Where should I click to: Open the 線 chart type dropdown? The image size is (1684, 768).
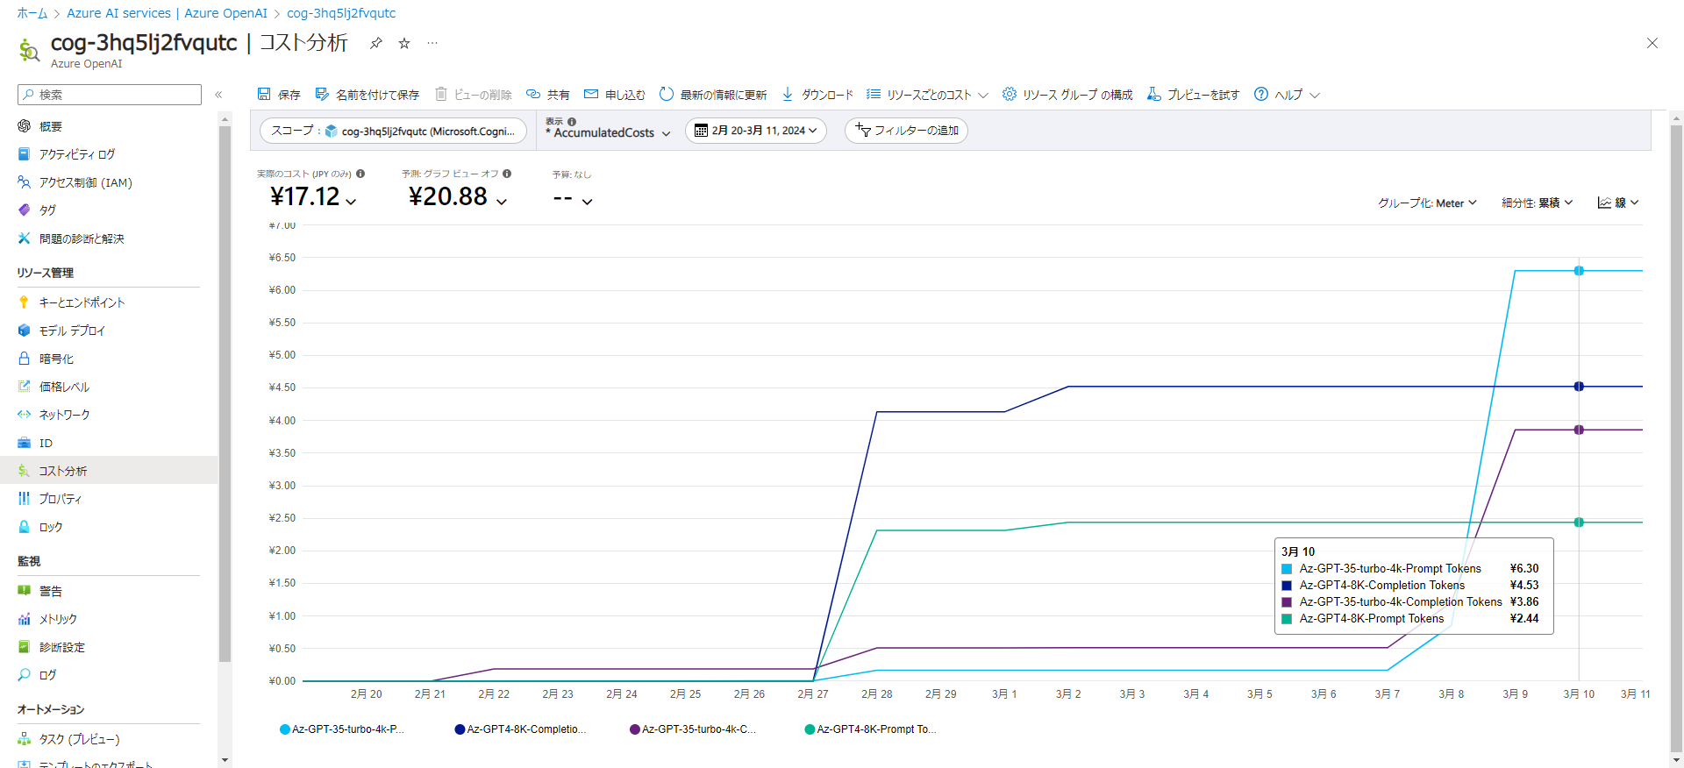[1618, 203]
